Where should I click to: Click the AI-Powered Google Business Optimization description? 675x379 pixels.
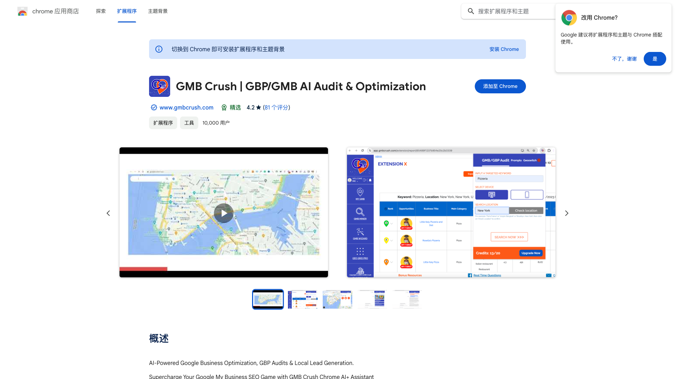click(x=251, y=363)
